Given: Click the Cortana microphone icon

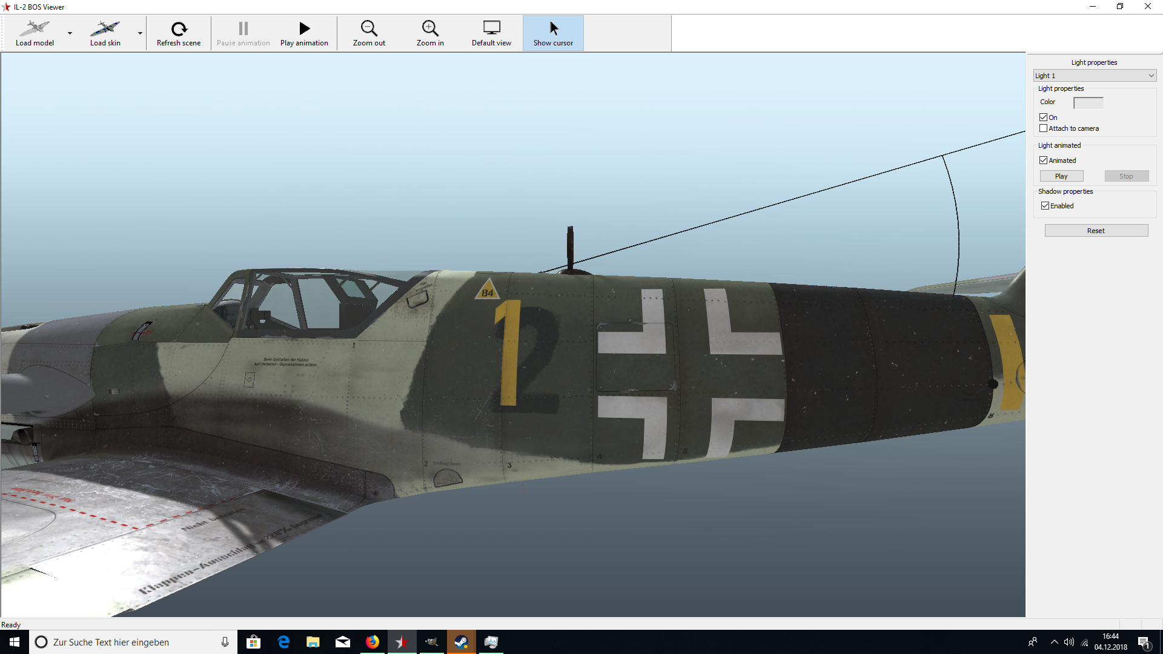Looking at the screenshot, I should pos(225,642).
